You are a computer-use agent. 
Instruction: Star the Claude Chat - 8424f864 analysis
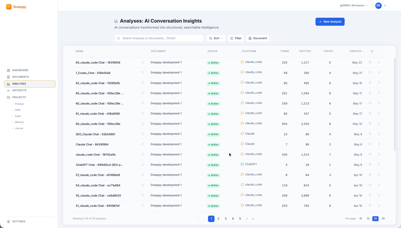[x=370, y=144]
